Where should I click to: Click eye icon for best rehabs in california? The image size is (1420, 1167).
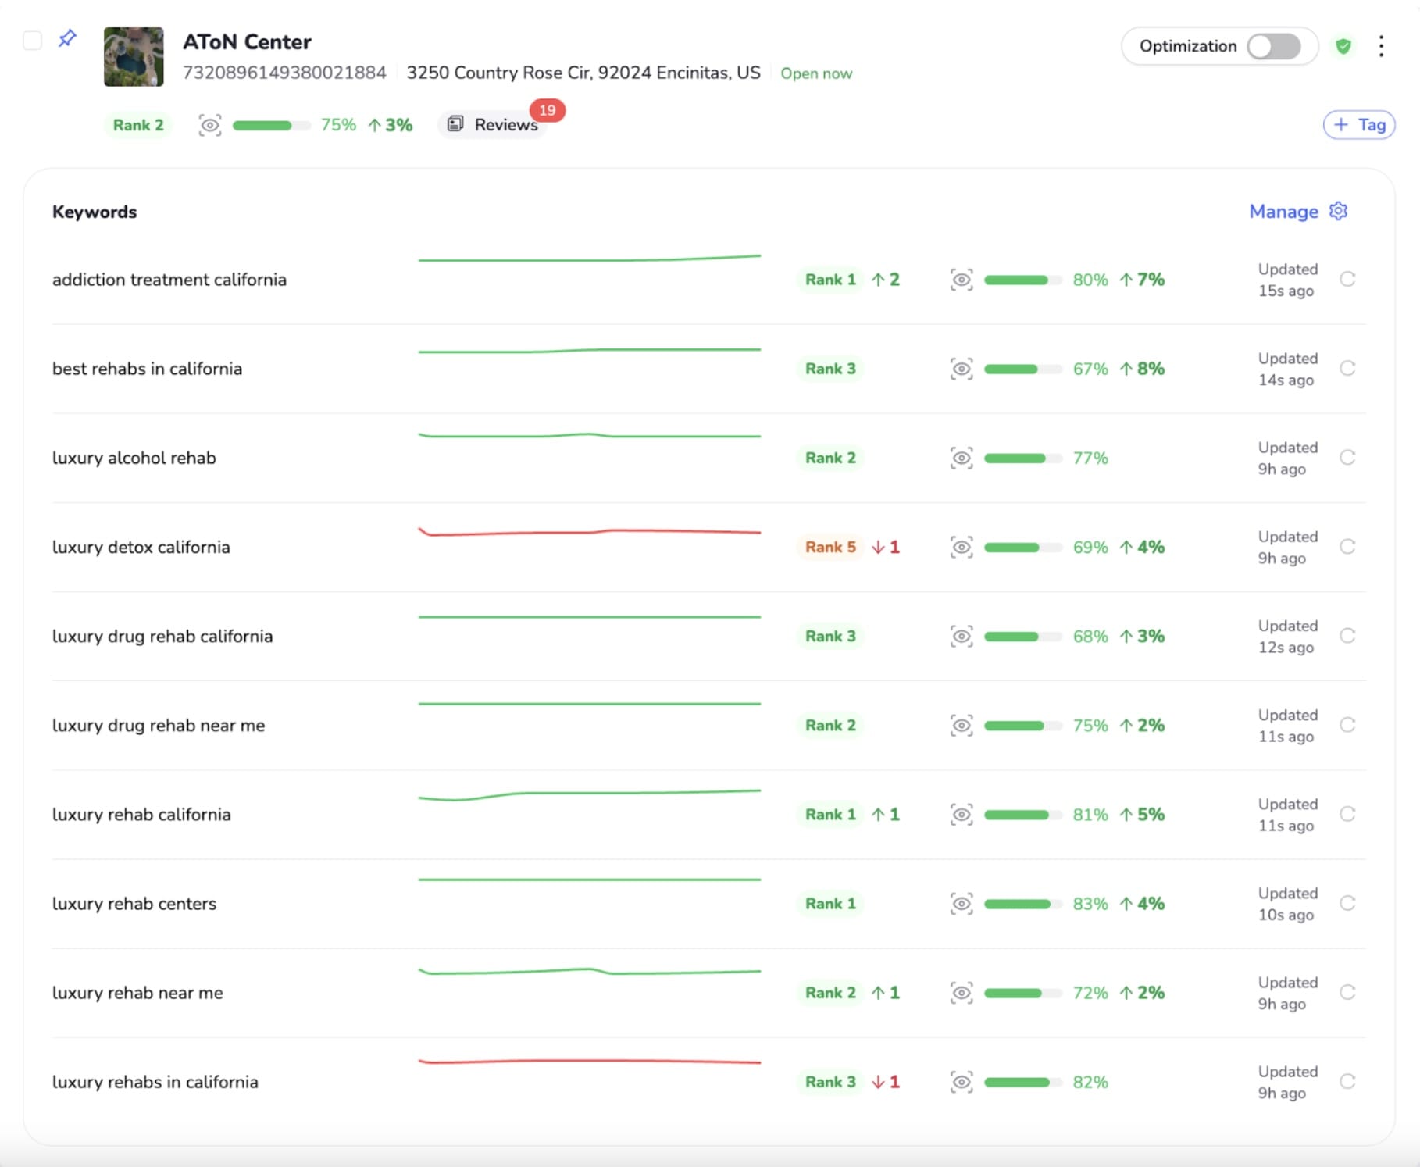pos(962,369)
